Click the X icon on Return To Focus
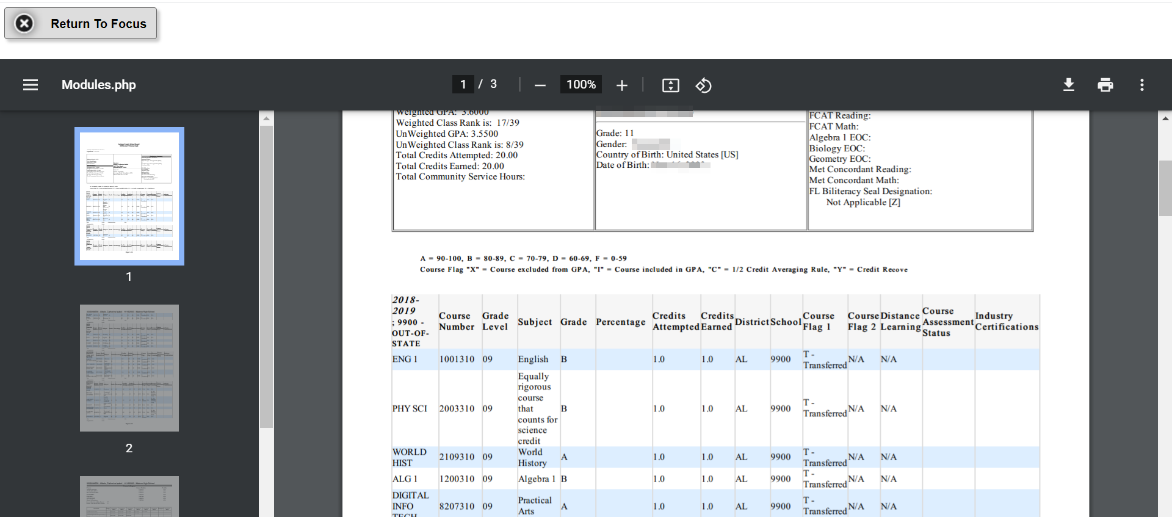Screen dimensions: 1172x517 coord(24,23)
